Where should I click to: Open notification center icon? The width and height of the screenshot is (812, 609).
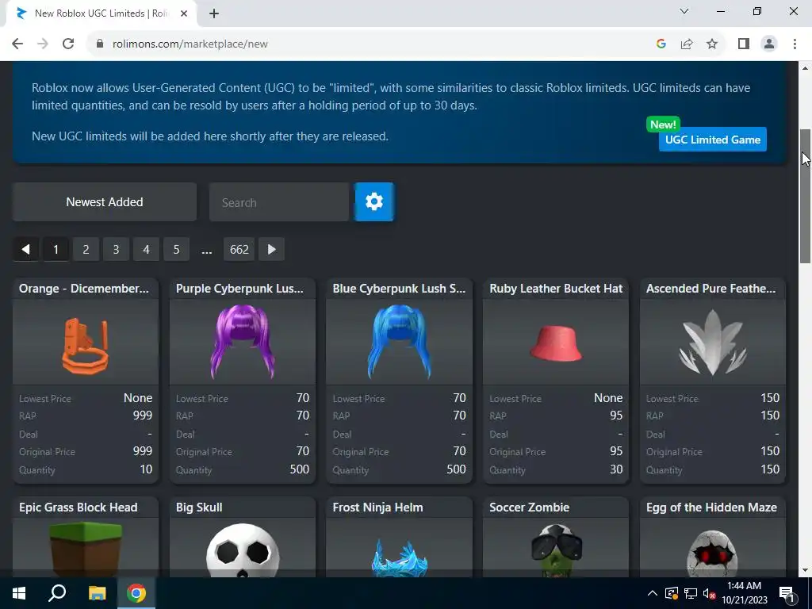click(787, 593)
